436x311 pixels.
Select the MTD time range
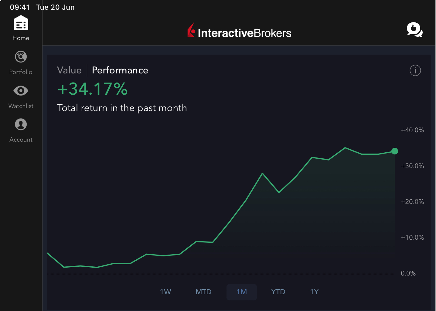coord(203,292)
